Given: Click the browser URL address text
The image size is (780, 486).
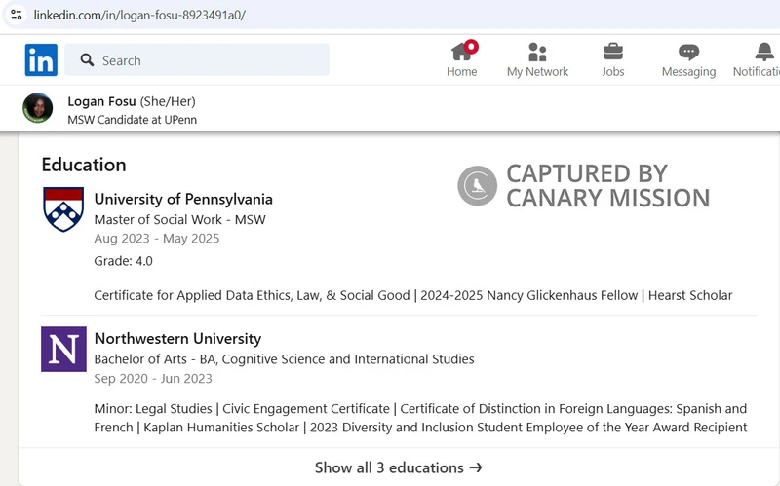Looking at the screenshot, I should pyautogui.click(x=139, y=15).
